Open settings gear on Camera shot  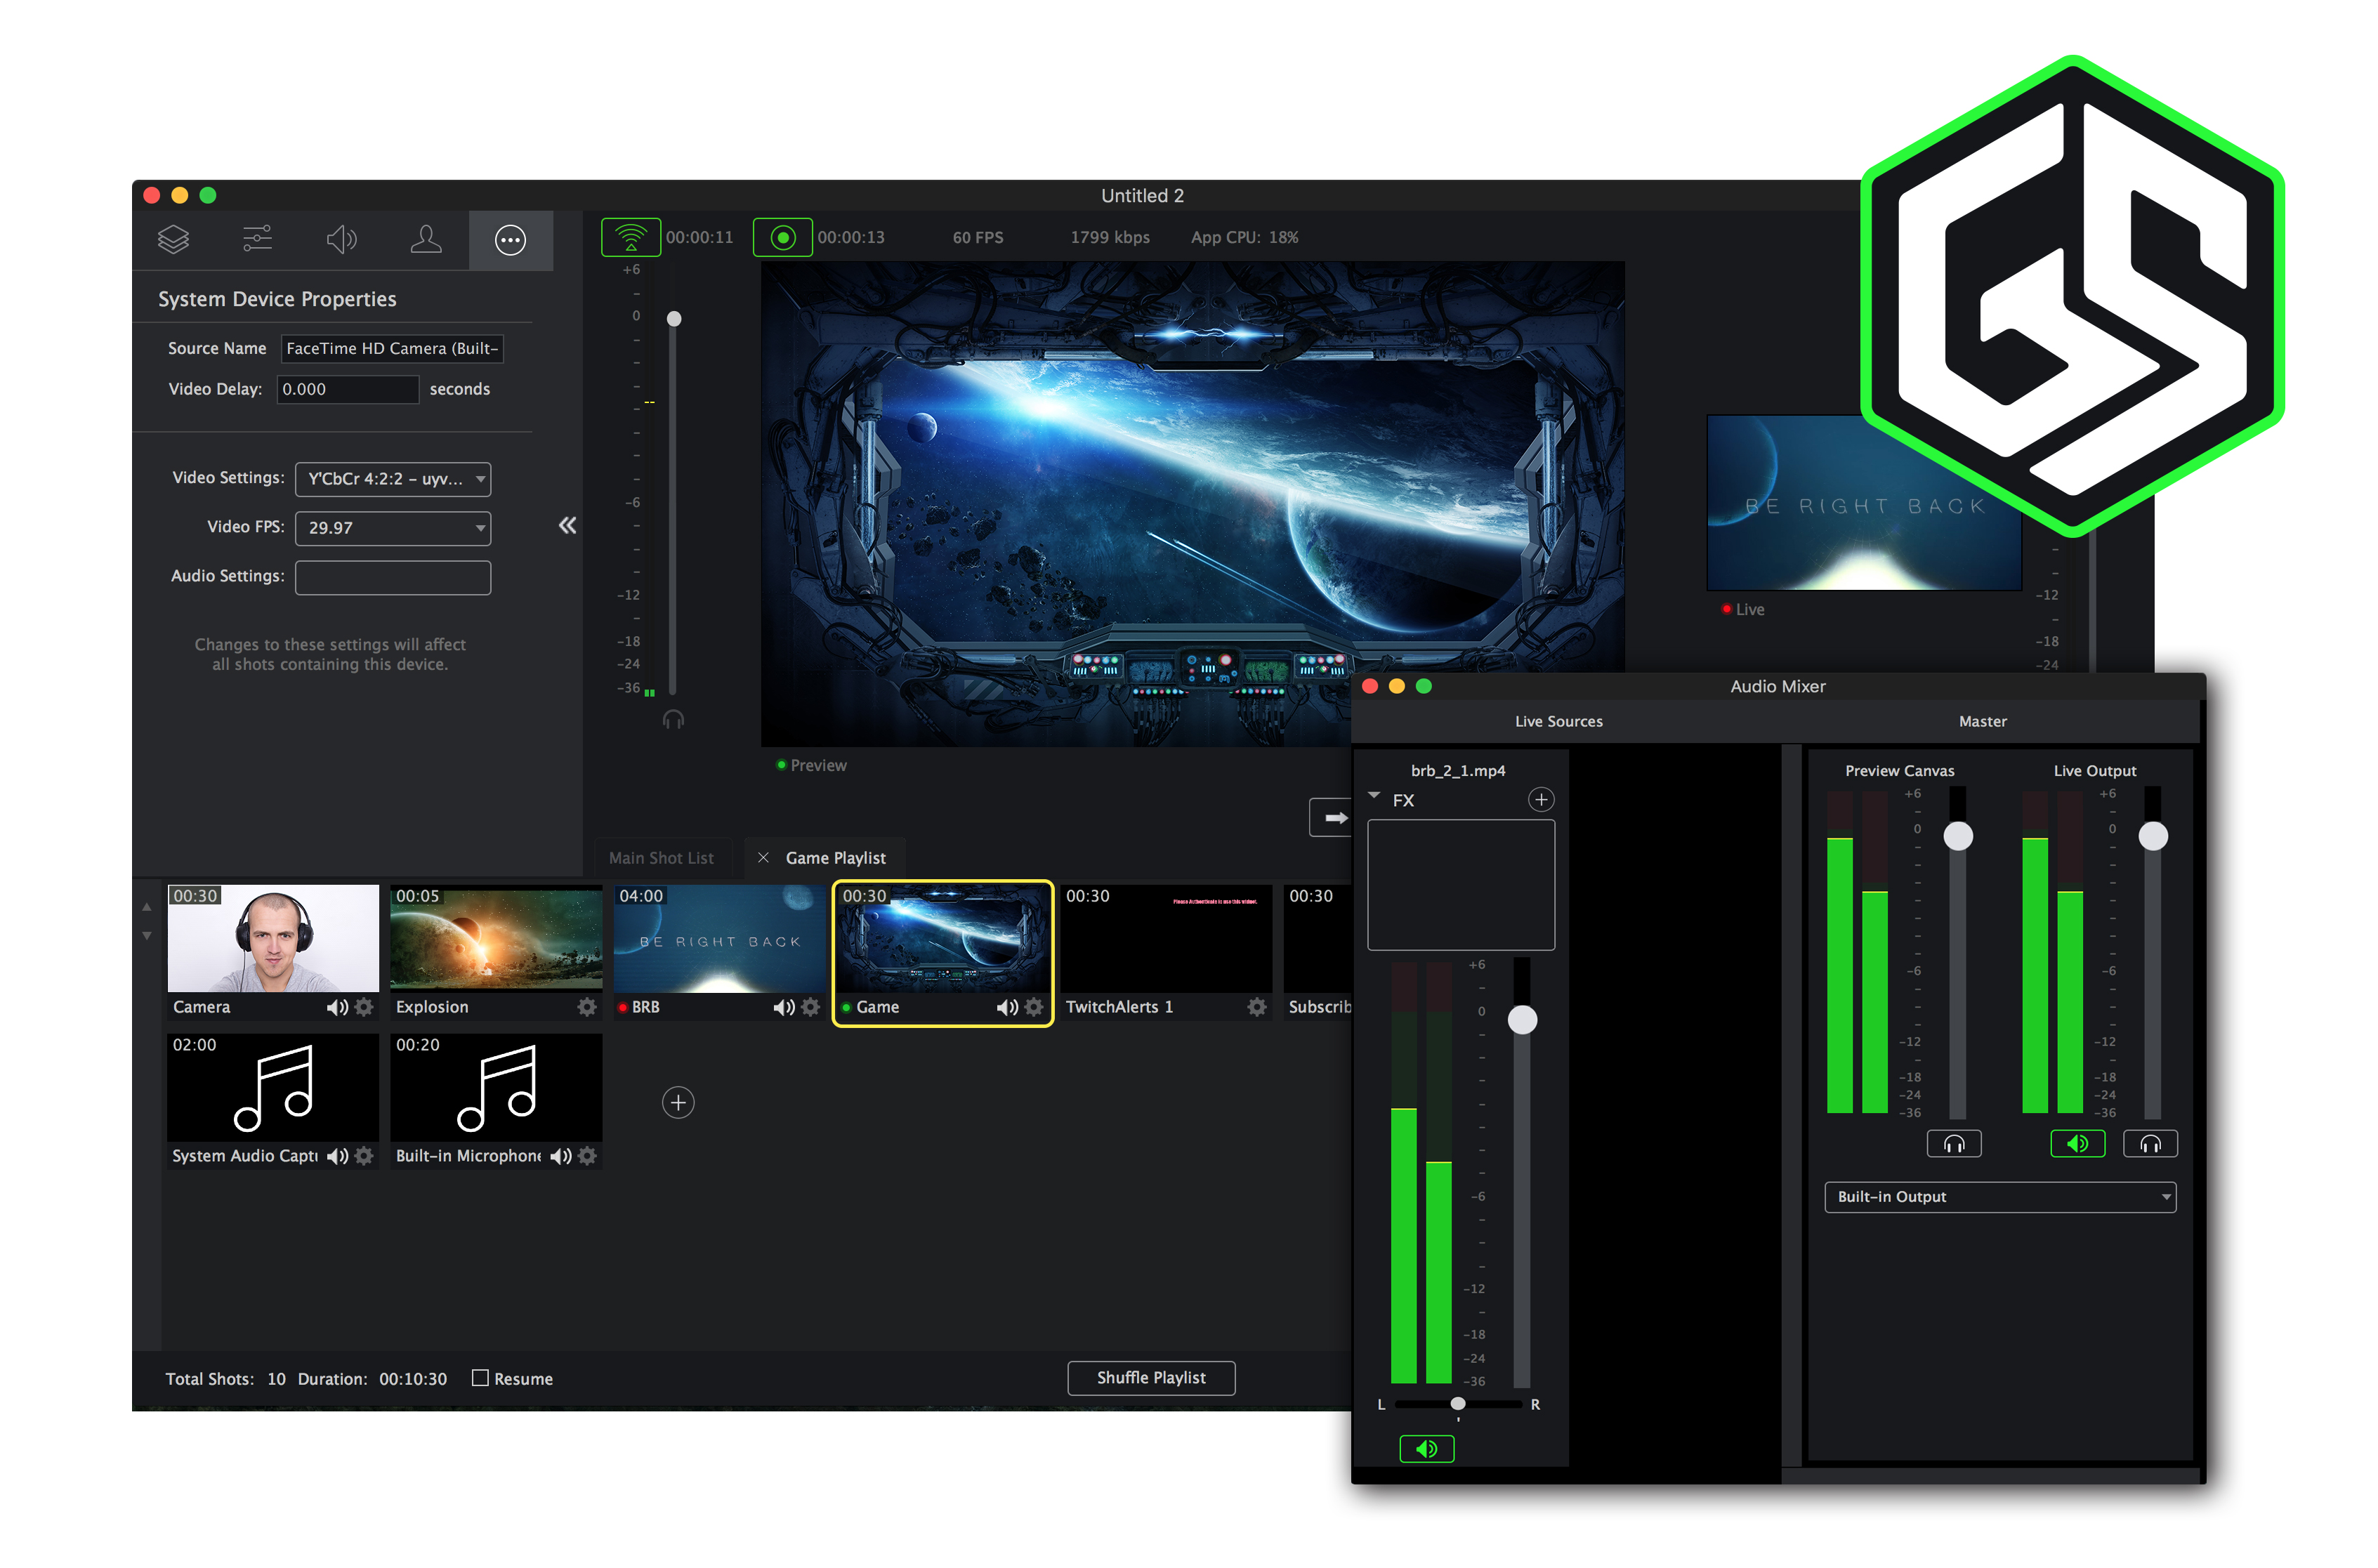[364, 1007]
